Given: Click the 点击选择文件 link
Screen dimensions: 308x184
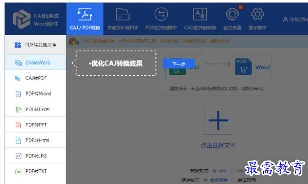Looking at the screenshot, I should click(x=218, y=145).
